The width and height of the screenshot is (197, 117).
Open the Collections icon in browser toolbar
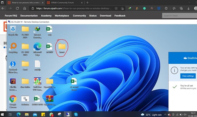coord(181,8)
